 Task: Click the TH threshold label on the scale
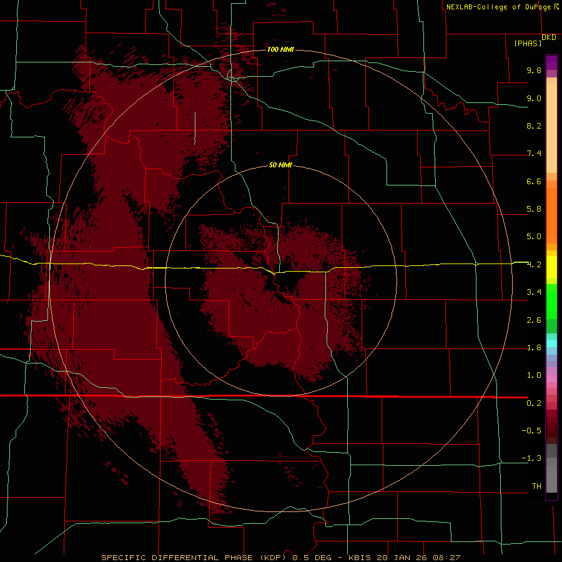(x=536, y=486)
